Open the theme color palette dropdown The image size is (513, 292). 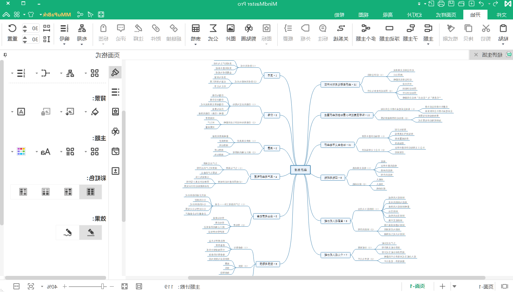pyautogui.click(x=12, y=152)
